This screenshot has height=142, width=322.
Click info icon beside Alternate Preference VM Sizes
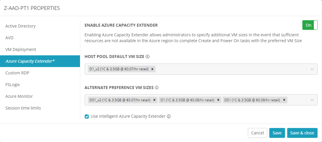(x=157, y=88)
